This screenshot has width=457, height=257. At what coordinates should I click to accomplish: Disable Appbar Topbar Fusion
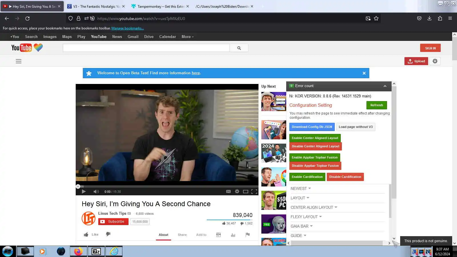(315, 166)
